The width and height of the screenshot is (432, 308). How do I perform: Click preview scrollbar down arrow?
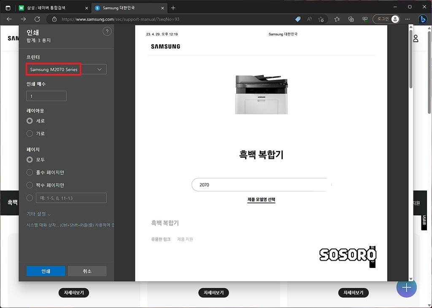(x=411, y=279)
